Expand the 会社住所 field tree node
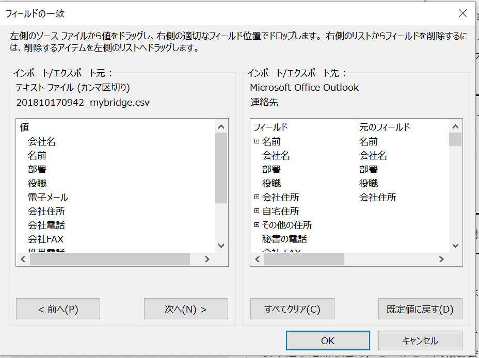This screenshot has width=479, height=358. pyautogui.click(x=257, y=197)
